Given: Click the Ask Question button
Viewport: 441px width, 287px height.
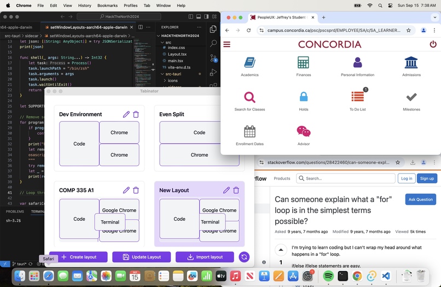Looking at the screenshot, I should pos(420,199).
